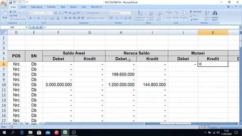Open the Nitro Pro 10 ribbon tab
This screenshot has height=136, width=242.
tap(96, 7)
